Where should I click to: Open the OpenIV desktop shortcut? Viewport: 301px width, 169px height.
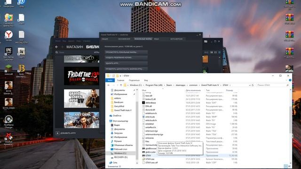[x=21, y=53]
